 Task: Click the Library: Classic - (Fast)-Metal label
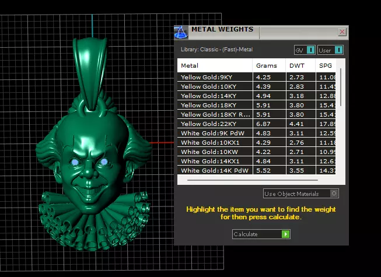[216, 50]
